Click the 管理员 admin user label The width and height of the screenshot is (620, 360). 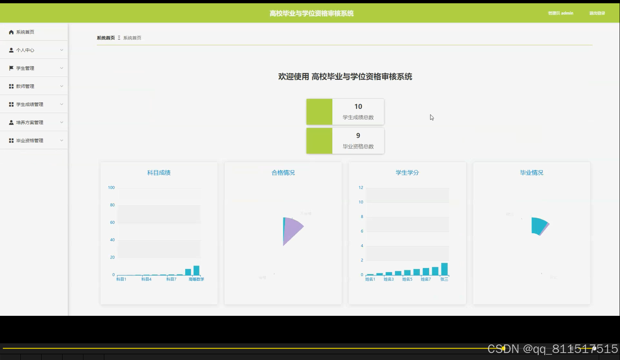pyautogui.click(x=561, y=13)
